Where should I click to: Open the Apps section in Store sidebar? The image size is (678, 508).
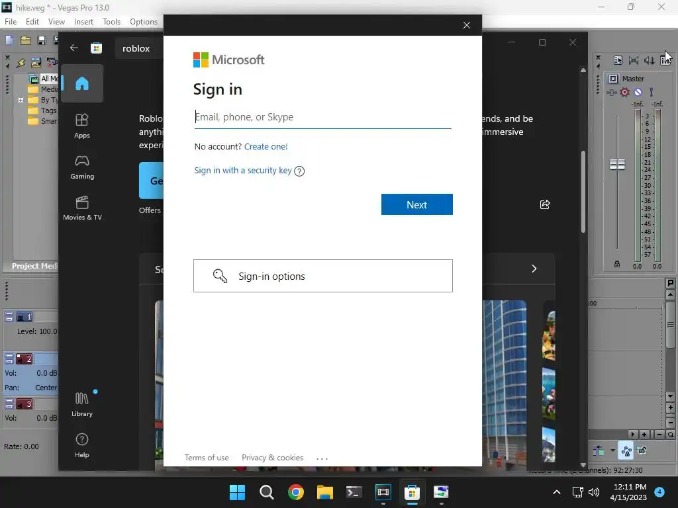(82, 126)
